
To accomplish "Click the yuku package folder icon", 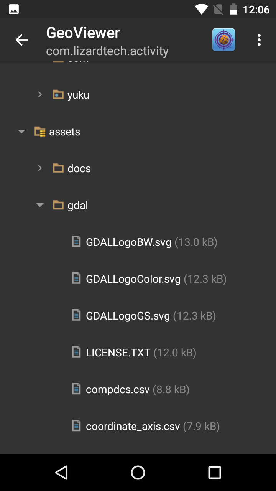I will tap(58, 95).
